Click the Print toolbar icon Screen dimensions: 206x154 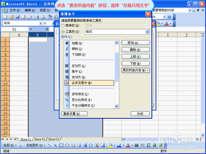pos(37,17)
